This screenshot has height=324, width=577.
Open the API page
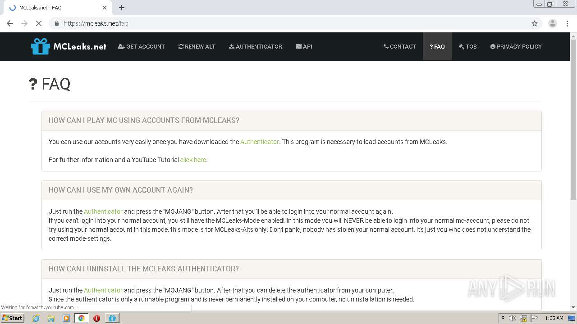click(304, 46)
